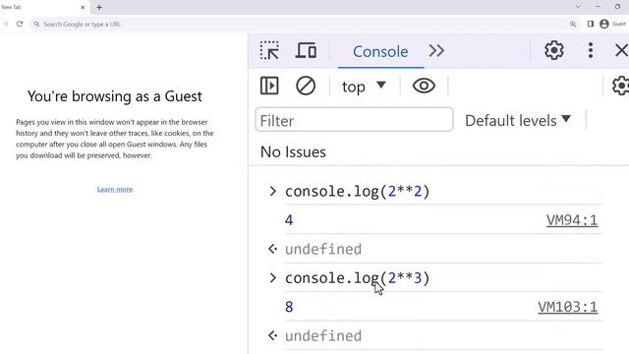The height and width of the screenshot is (354, 629).
Task: Switch to the Console tab
Action: pos(380,51)
